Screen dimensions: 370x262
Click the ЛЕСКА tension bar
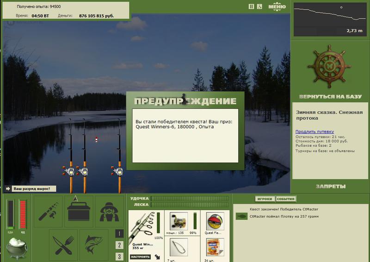click(190, 205)
